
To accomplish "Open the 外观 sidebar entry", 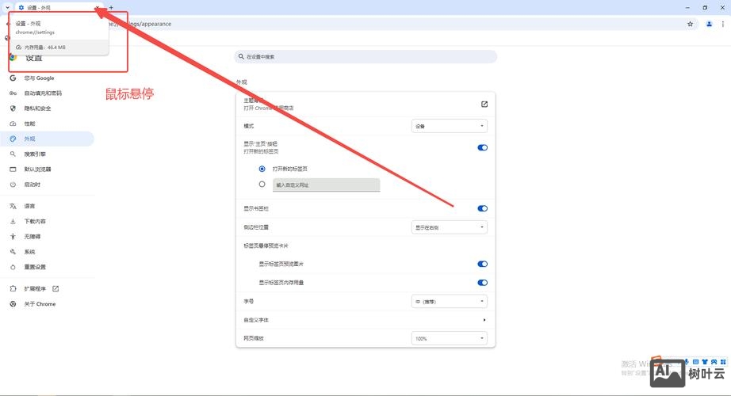I will (47, 139).
